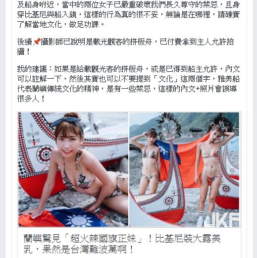Screen dimensions: 257x258
Task: Click the pushpin emoji after 後續
Action: [36, 42]
